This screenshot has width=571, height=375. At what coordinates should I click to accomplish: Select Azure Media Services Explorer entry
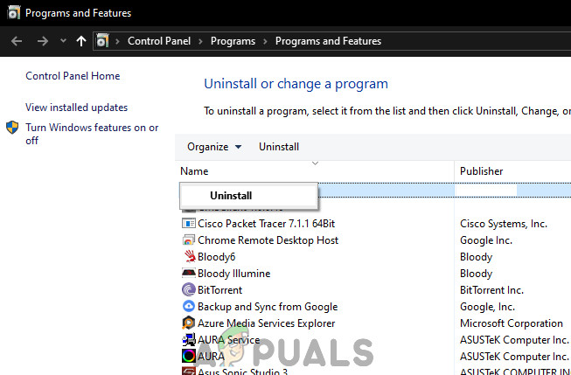click(266, 323)
